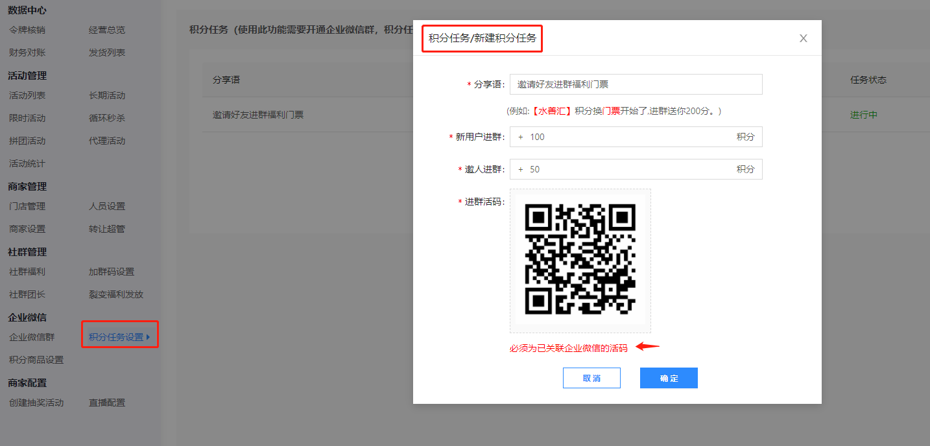This screenshot has width=930, height=446.
Task: Click the 进行中 task status
Action: point(864,115)
